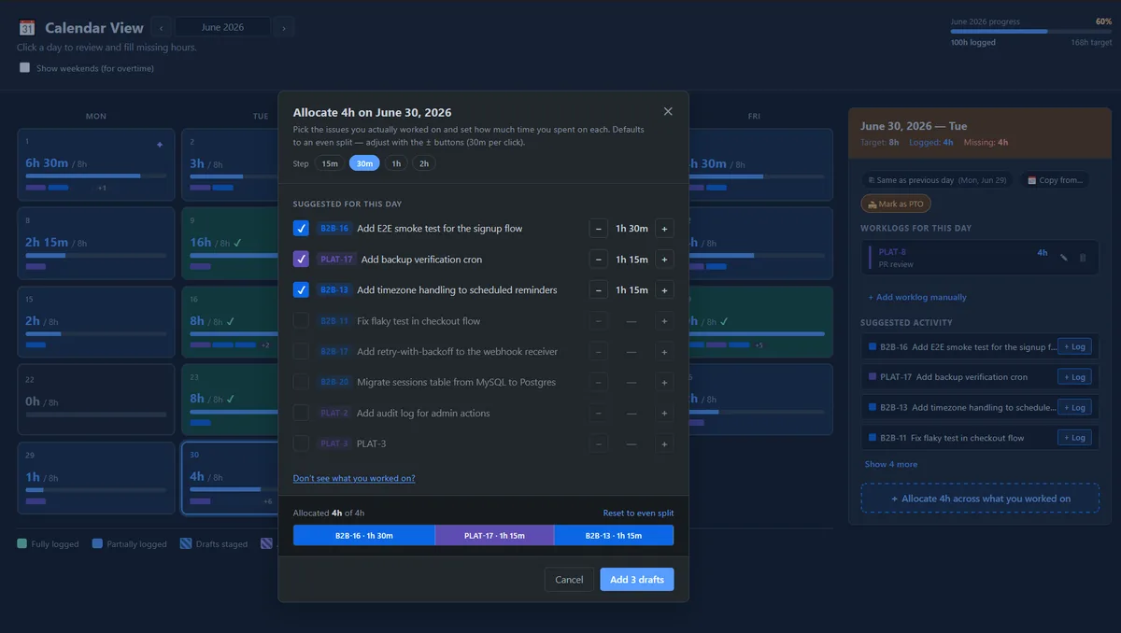Toggle Show weekends for overtime checkbox
The width and height of the screenshot is (1121, 633).
25,68
